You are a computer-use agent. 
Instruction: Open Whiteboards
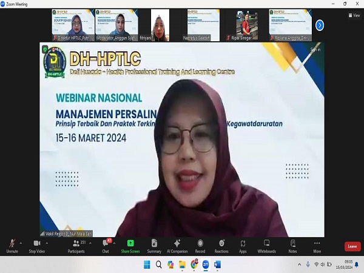point(267,246)
